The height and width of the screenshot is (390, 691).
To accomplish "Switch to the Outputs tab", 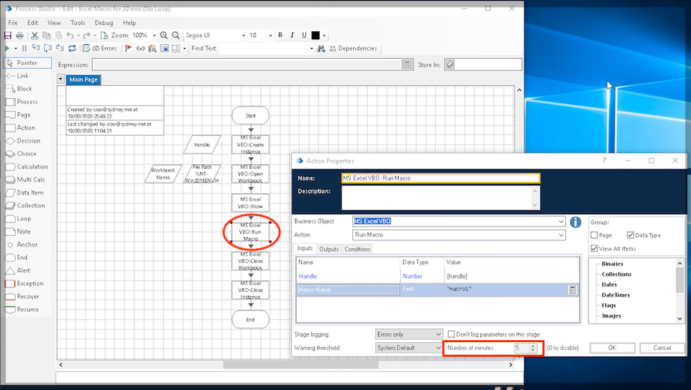I will pyautogui.click(x=329, y=249).
